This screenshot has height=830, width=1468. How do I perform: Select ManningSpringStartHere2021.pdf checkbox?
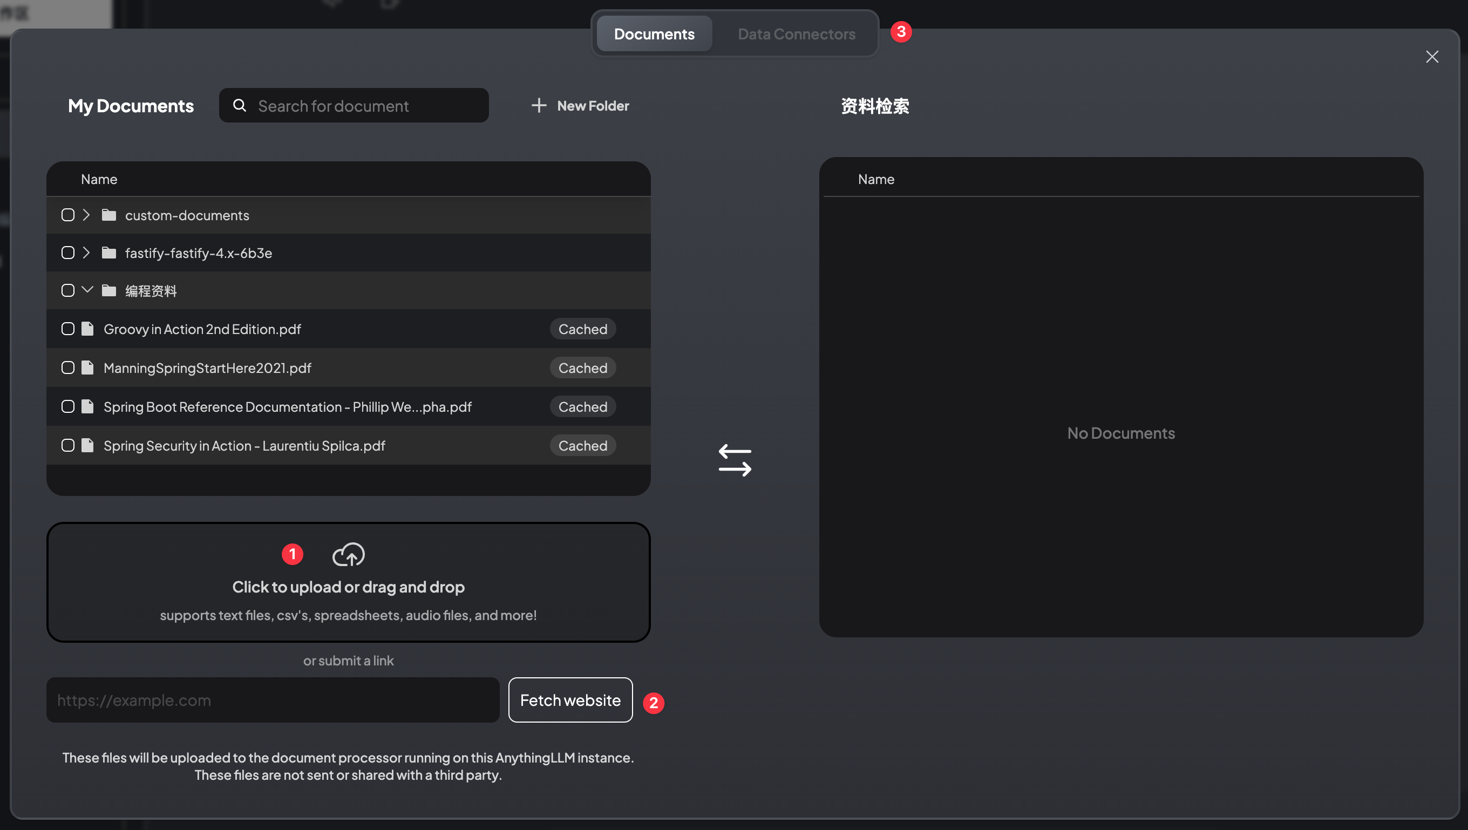point(68,368)
